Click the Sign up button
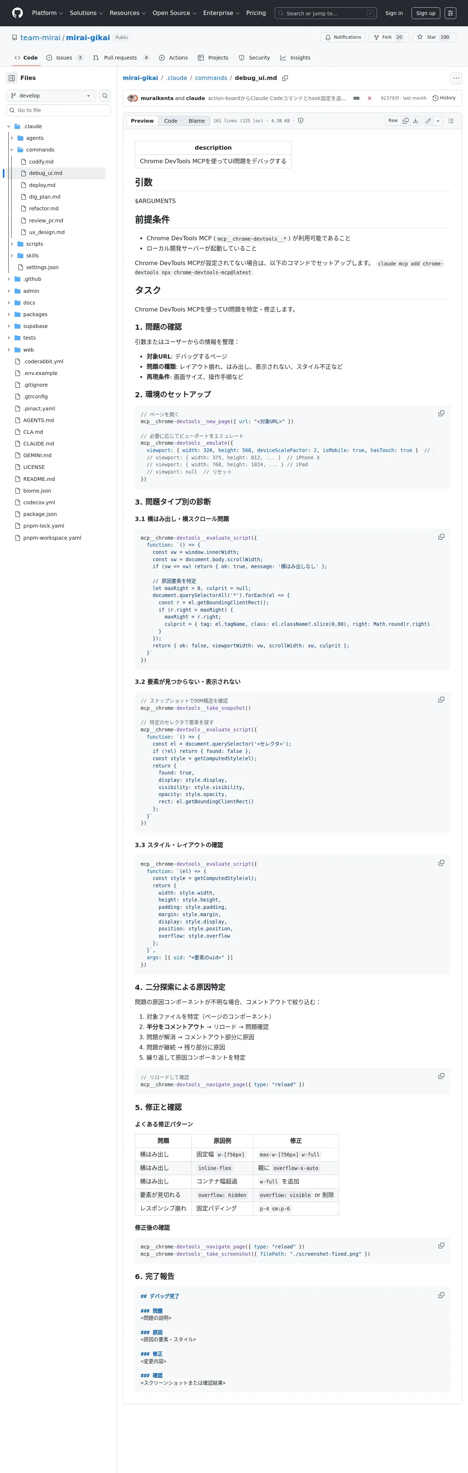 pos(426,13)
